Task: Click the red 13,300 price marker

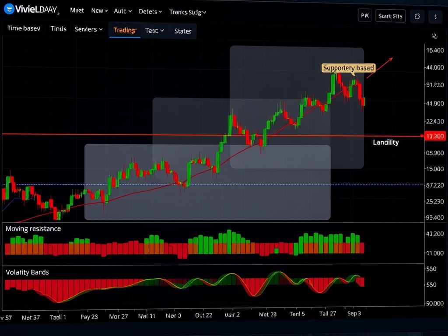Action: 435,136
